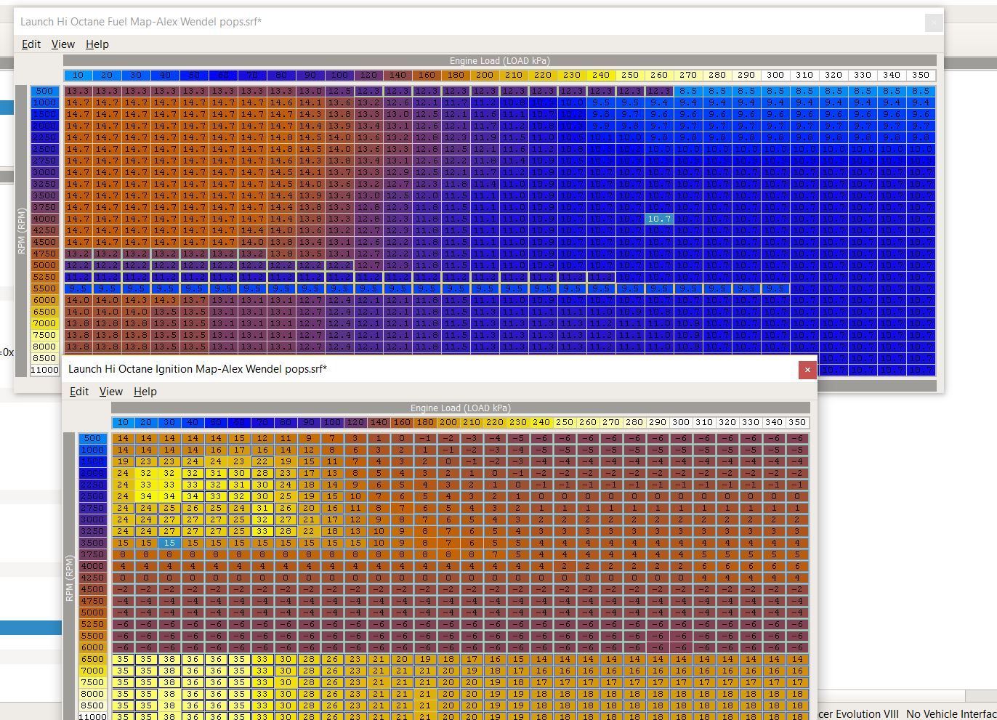The image size is (997, 720).
Task: Click 7000 RPM row header in fuel map
Action: click(x=44, y=323)
